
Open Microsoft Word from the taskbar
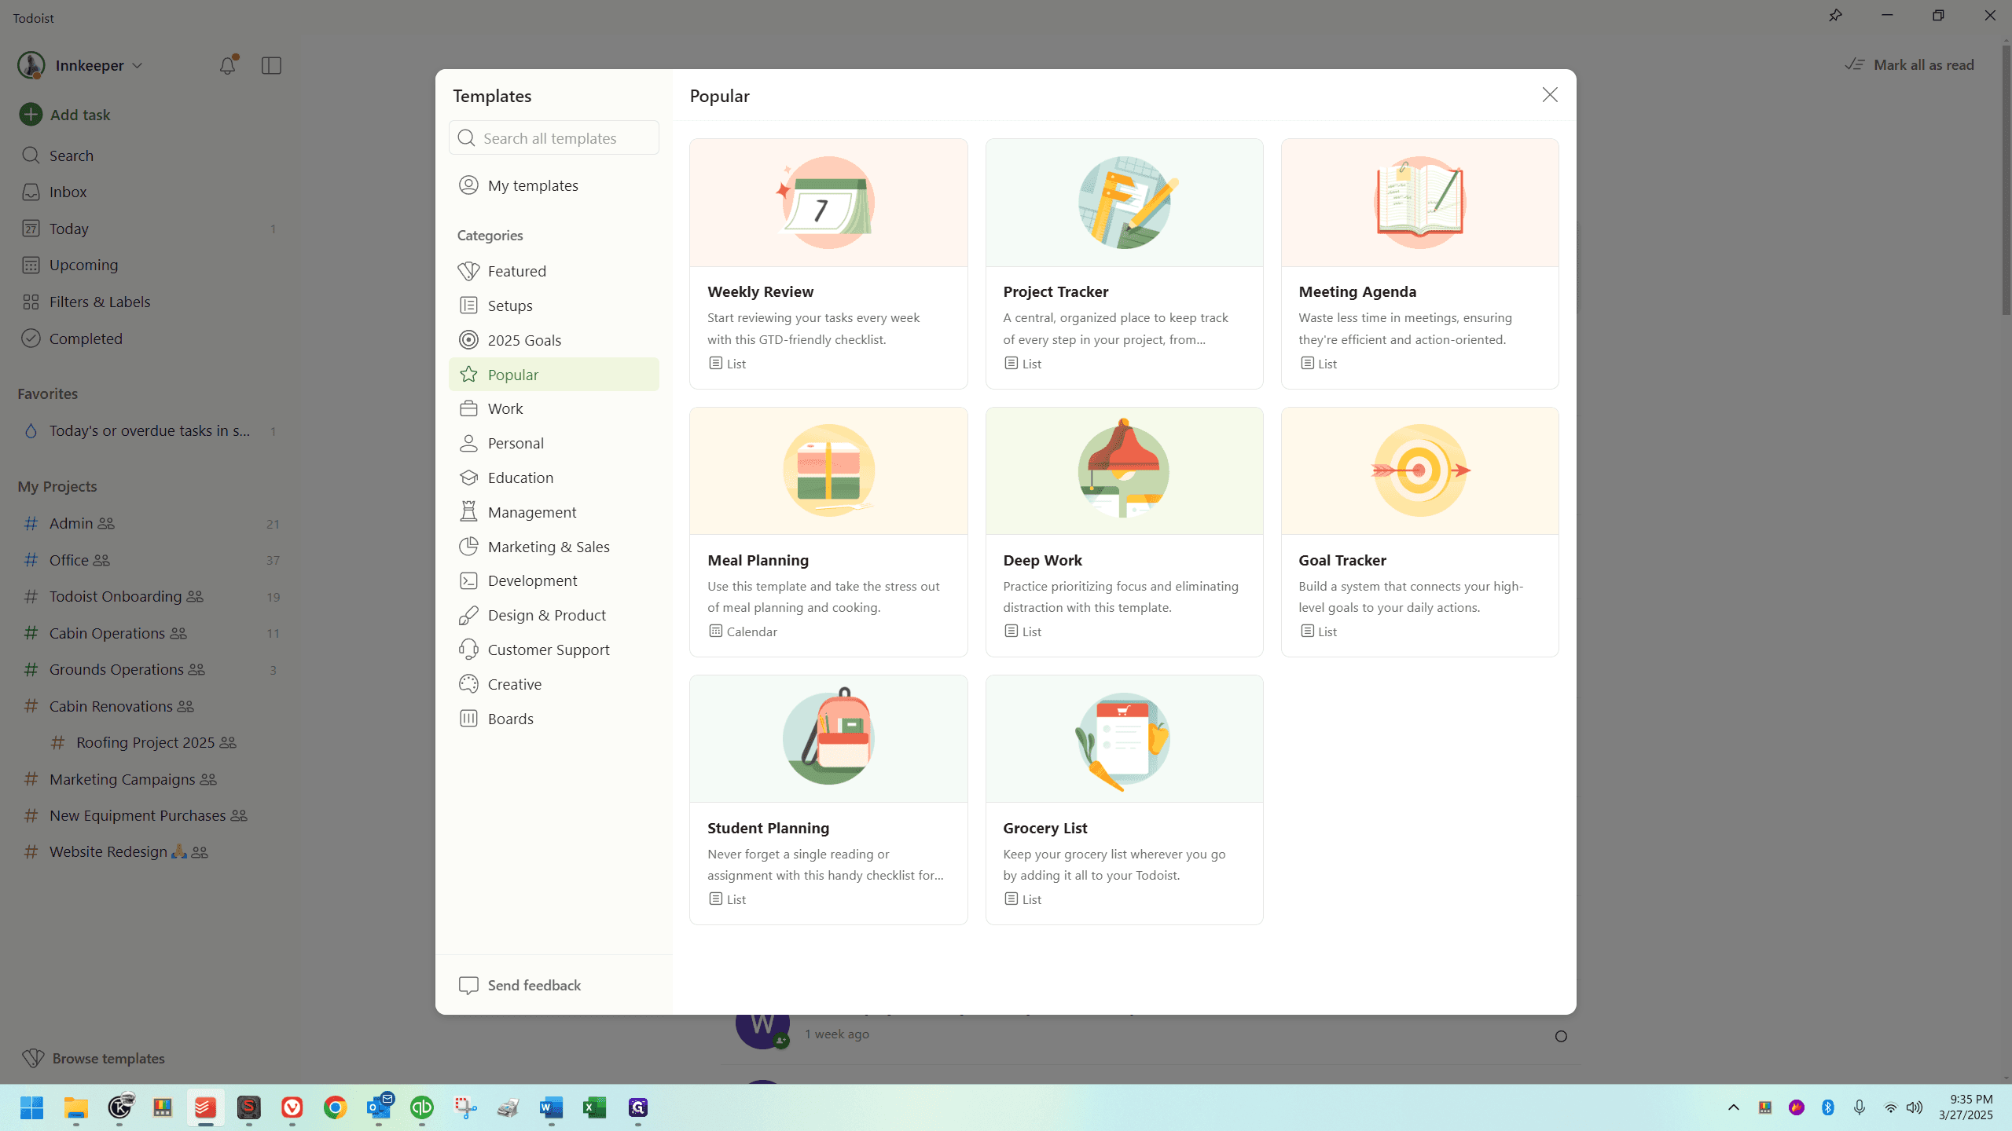(x=552, y=1107)
